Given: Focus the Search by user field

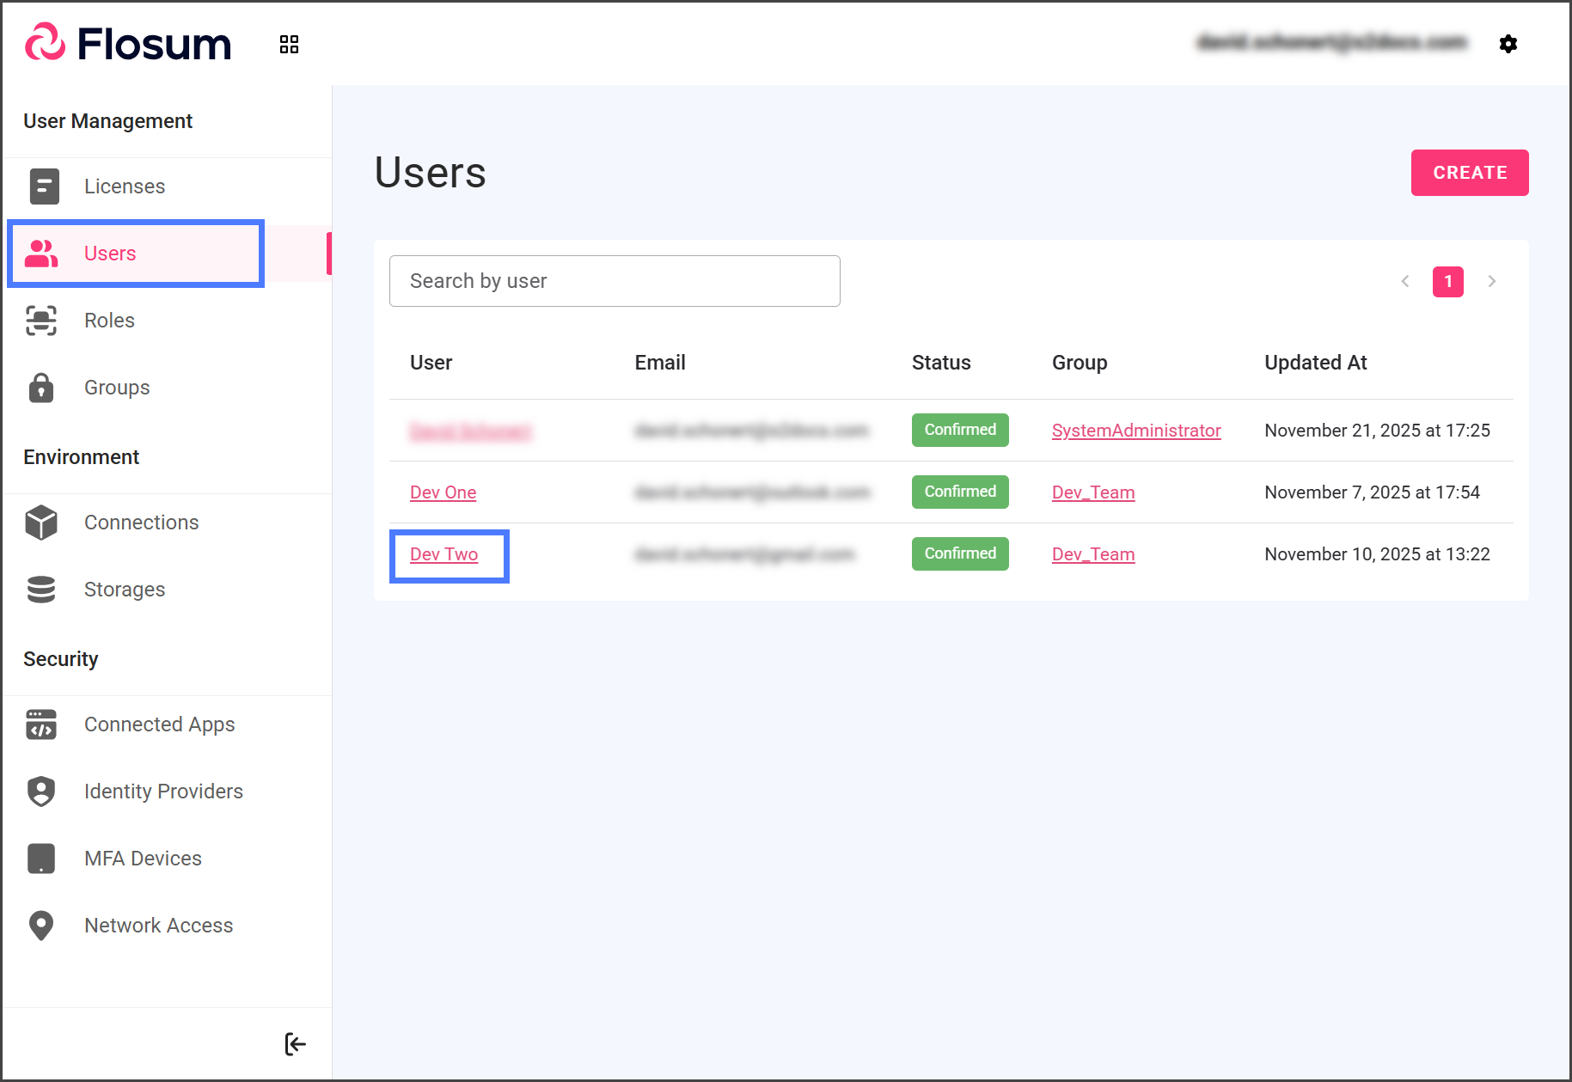Looking at the screenshot, I should [x=615, y=281].
